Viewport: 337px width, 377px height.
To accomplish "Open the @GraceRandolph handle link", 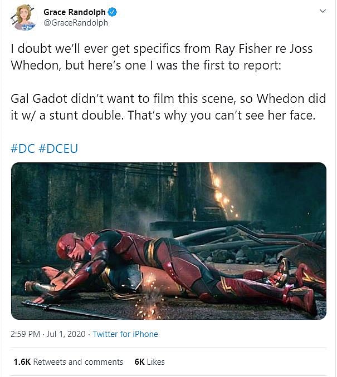I will pos(76,23).
